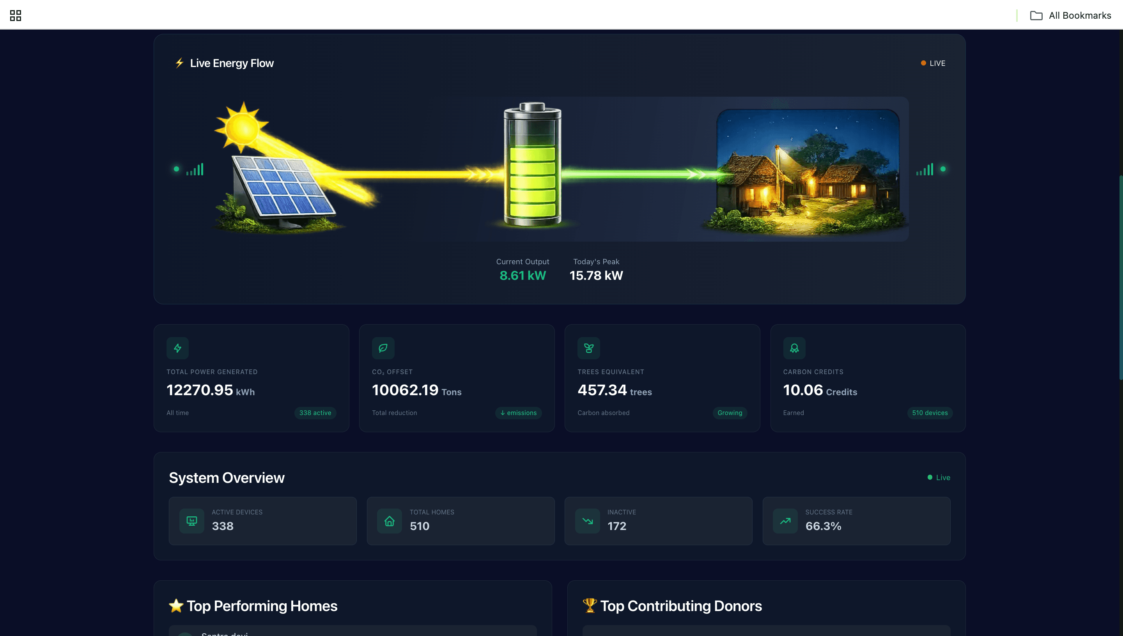
Task: Click the Carbon Credits award icon
Action: pos(794,348)
